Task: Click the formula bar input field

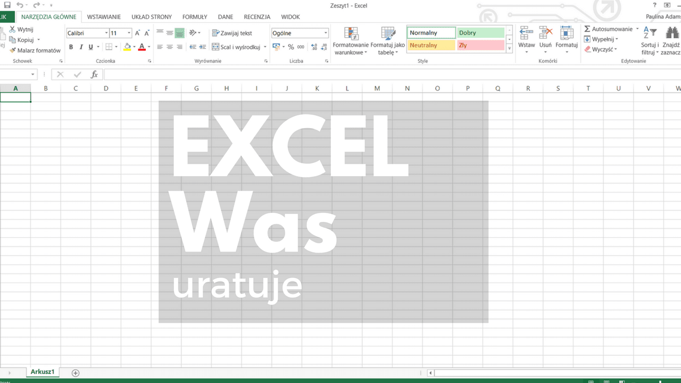Action: tap(392, 74)
